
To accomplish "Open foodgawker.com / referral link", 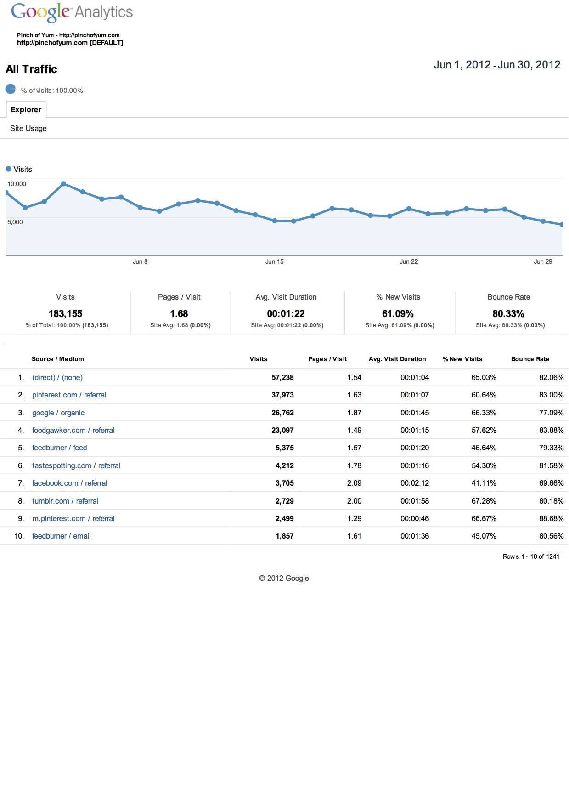I will point(73,430).
